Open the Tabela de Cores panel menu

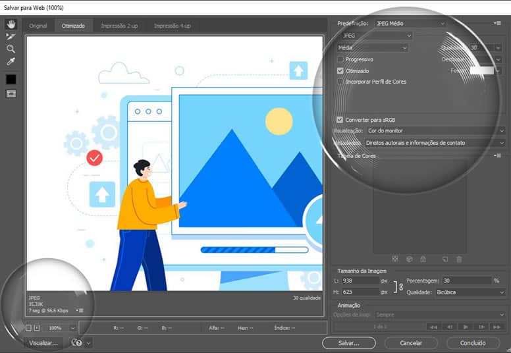(497, 156)
